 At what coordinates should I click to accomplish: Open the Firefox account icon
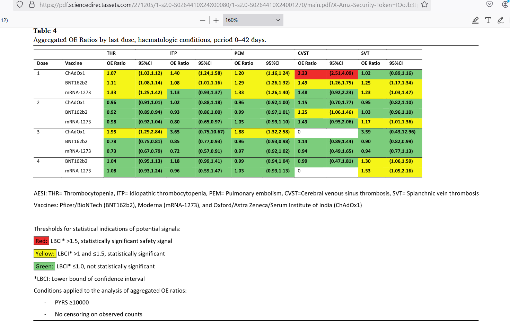(505, 5)
